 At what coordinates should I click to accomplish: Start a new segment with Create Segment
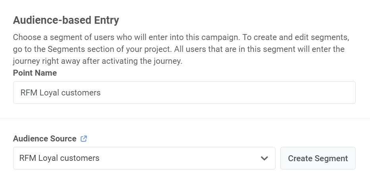point(318,158)
